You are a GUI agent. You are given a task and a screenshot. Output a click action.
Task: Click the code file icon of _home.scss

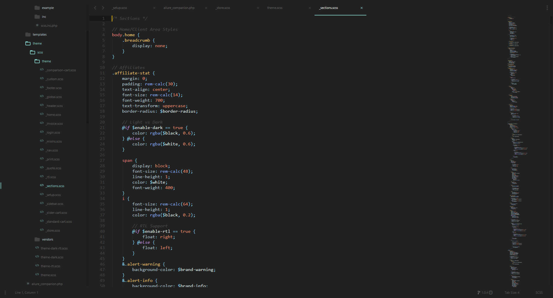42,114
